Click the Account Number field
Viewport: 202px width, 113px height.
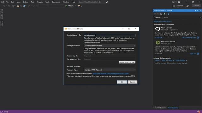coord(110,66)
